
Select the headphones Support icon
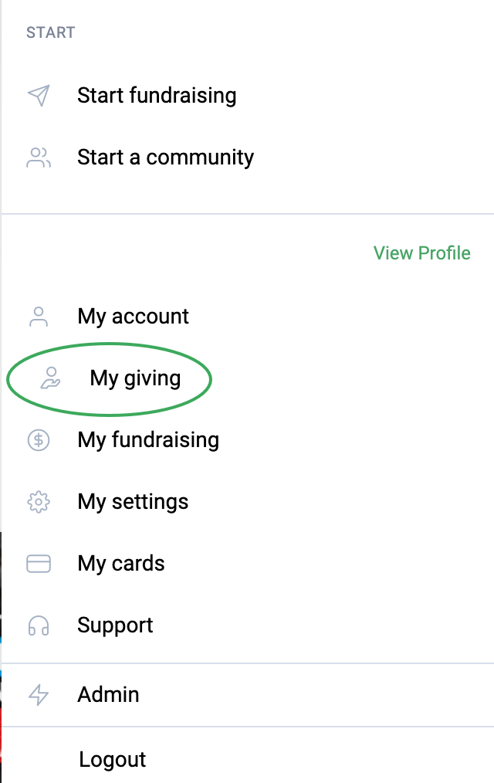point(38,625)
